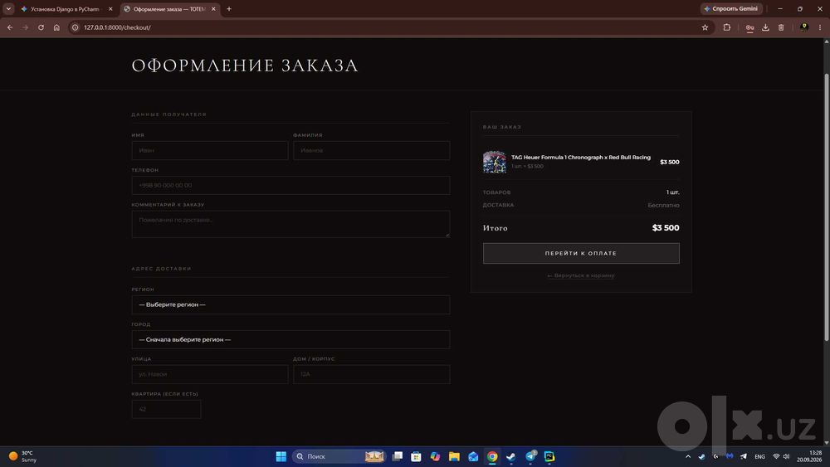Focus the Улица input field

pos(210,374)
